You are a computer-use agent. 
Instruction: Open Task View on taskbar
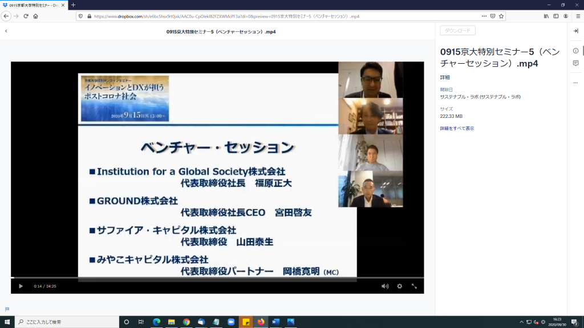(x=141, y=322)
